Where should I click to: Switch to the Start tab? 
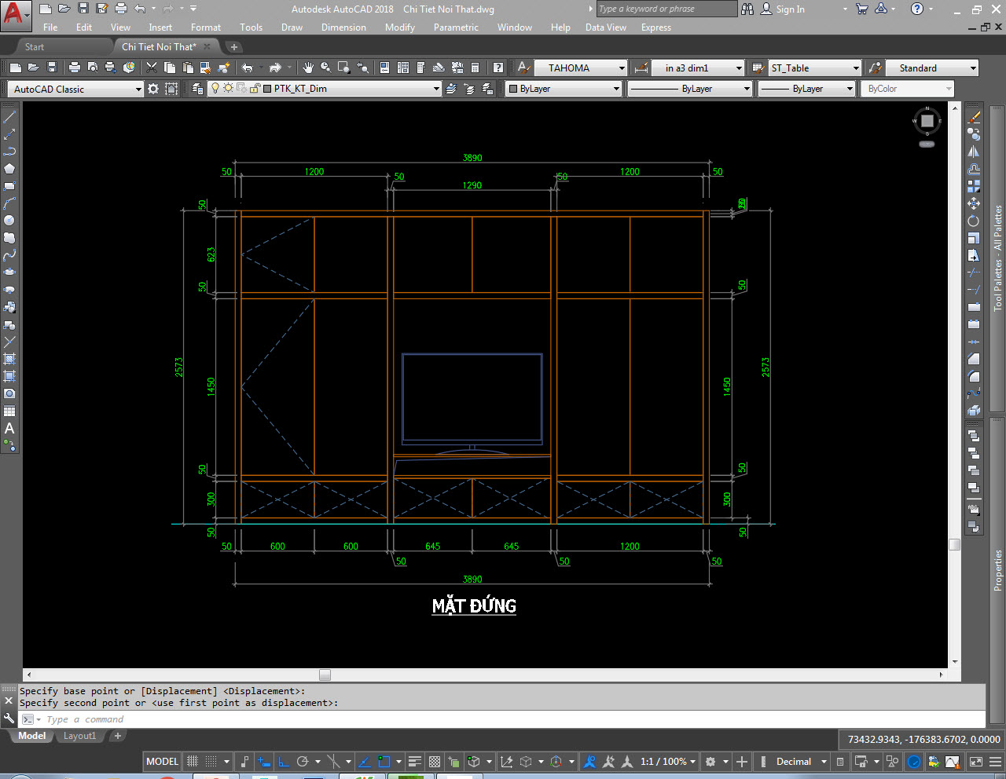pyautogui.click(x=35, y=46)
